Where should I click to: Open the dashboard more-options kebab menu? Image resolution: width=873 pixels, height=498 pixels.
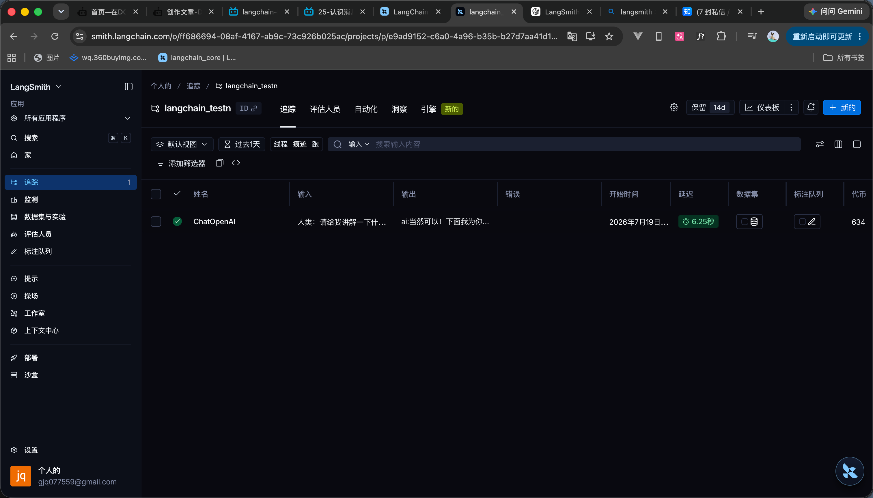(791, 107)
